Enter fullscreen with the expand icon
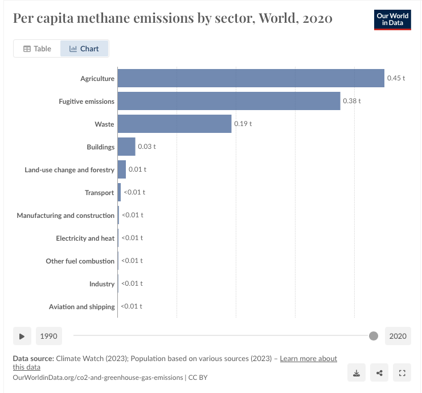The width and height of the screenshot is (422, 393). pyautogui.click(x=402, y=374)
